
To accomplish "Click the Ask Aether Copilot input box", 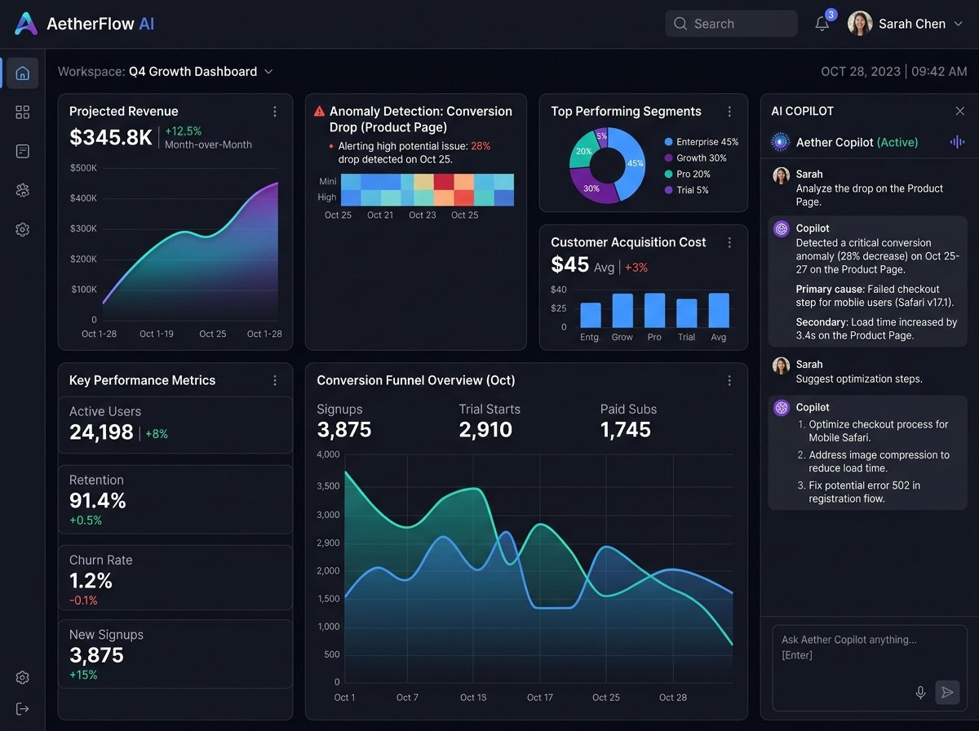I will (869, 668).
